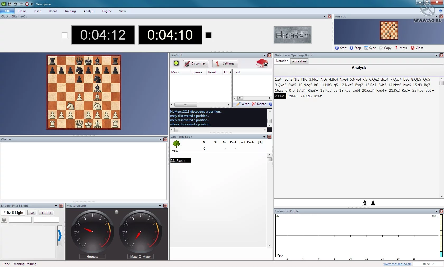The width and height of the screenshot is (444, 267).
Task: Click Move in the Analysis panel toolbar
Action: coord(401,48)
